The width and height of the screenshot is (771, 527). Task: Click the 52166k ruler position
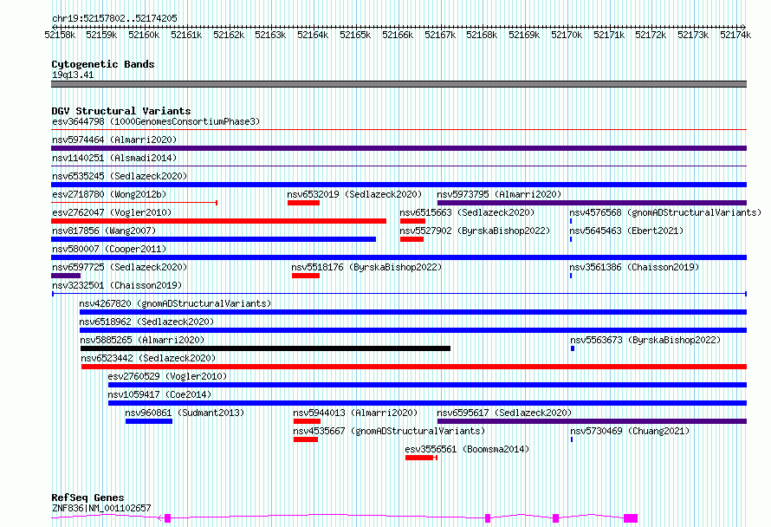pos(398,35)
